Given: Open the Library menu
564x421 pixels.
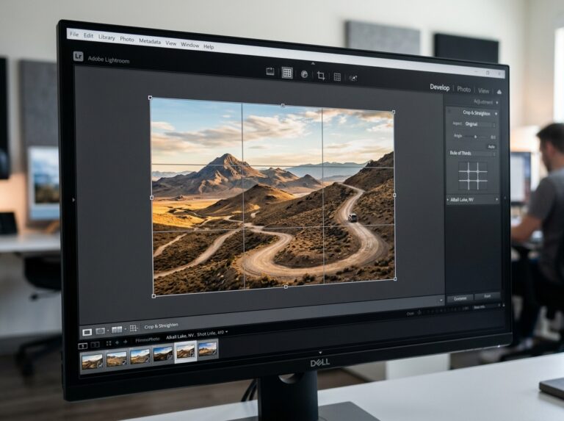Looking at the screenshot, I should (106, 37).
